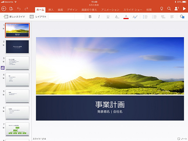This screenshot has height=141, width=188.
Task: Switch to the スライド ショー tab
Action: pos(133,10)
